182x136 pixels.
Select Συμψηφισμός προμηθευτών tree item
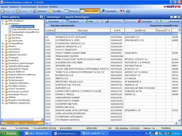click(x=26, y=32)
